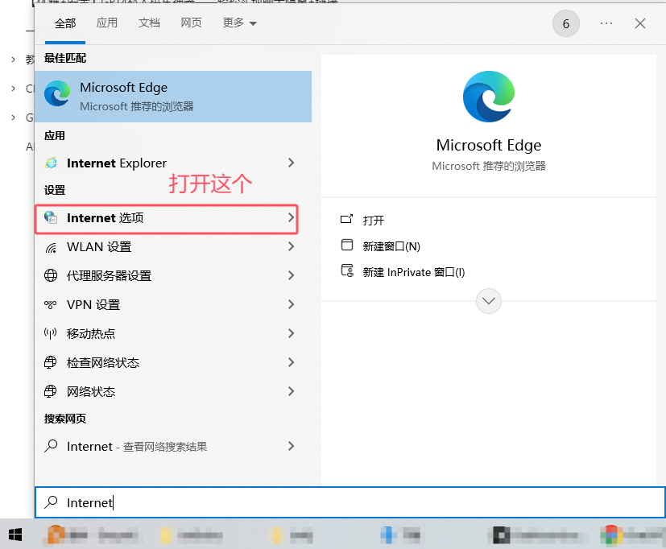Click the 打开 launch icon

coord(346,219)
